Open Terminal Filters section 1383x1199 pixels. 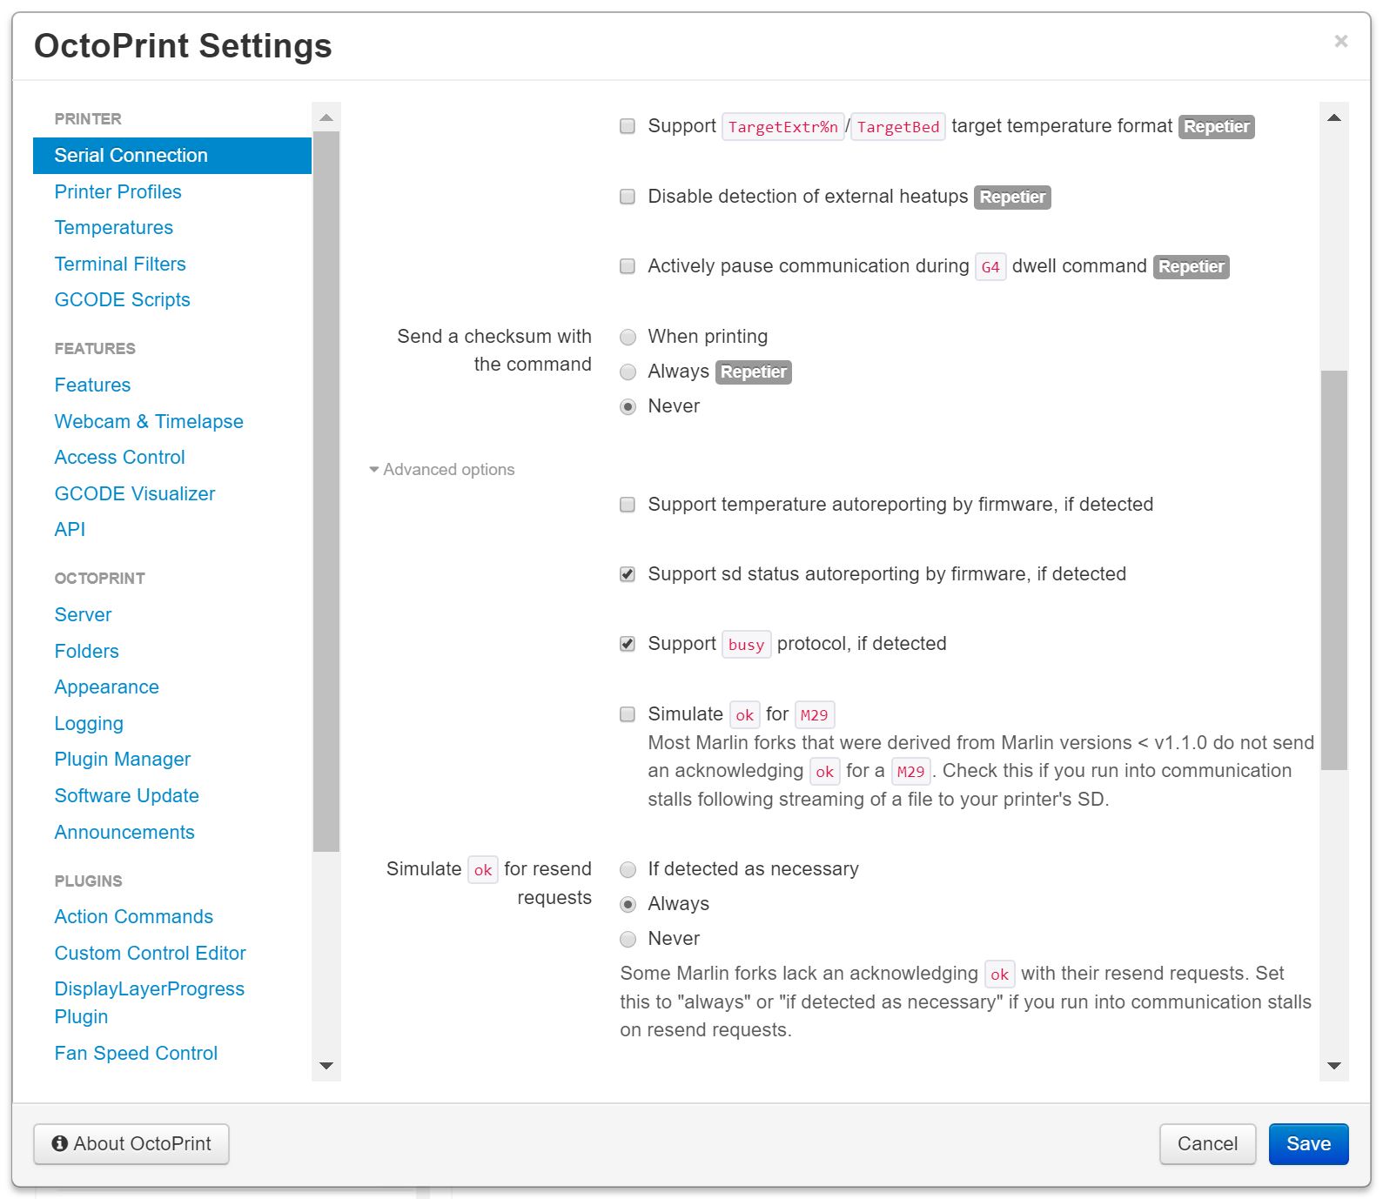[120, 264]
